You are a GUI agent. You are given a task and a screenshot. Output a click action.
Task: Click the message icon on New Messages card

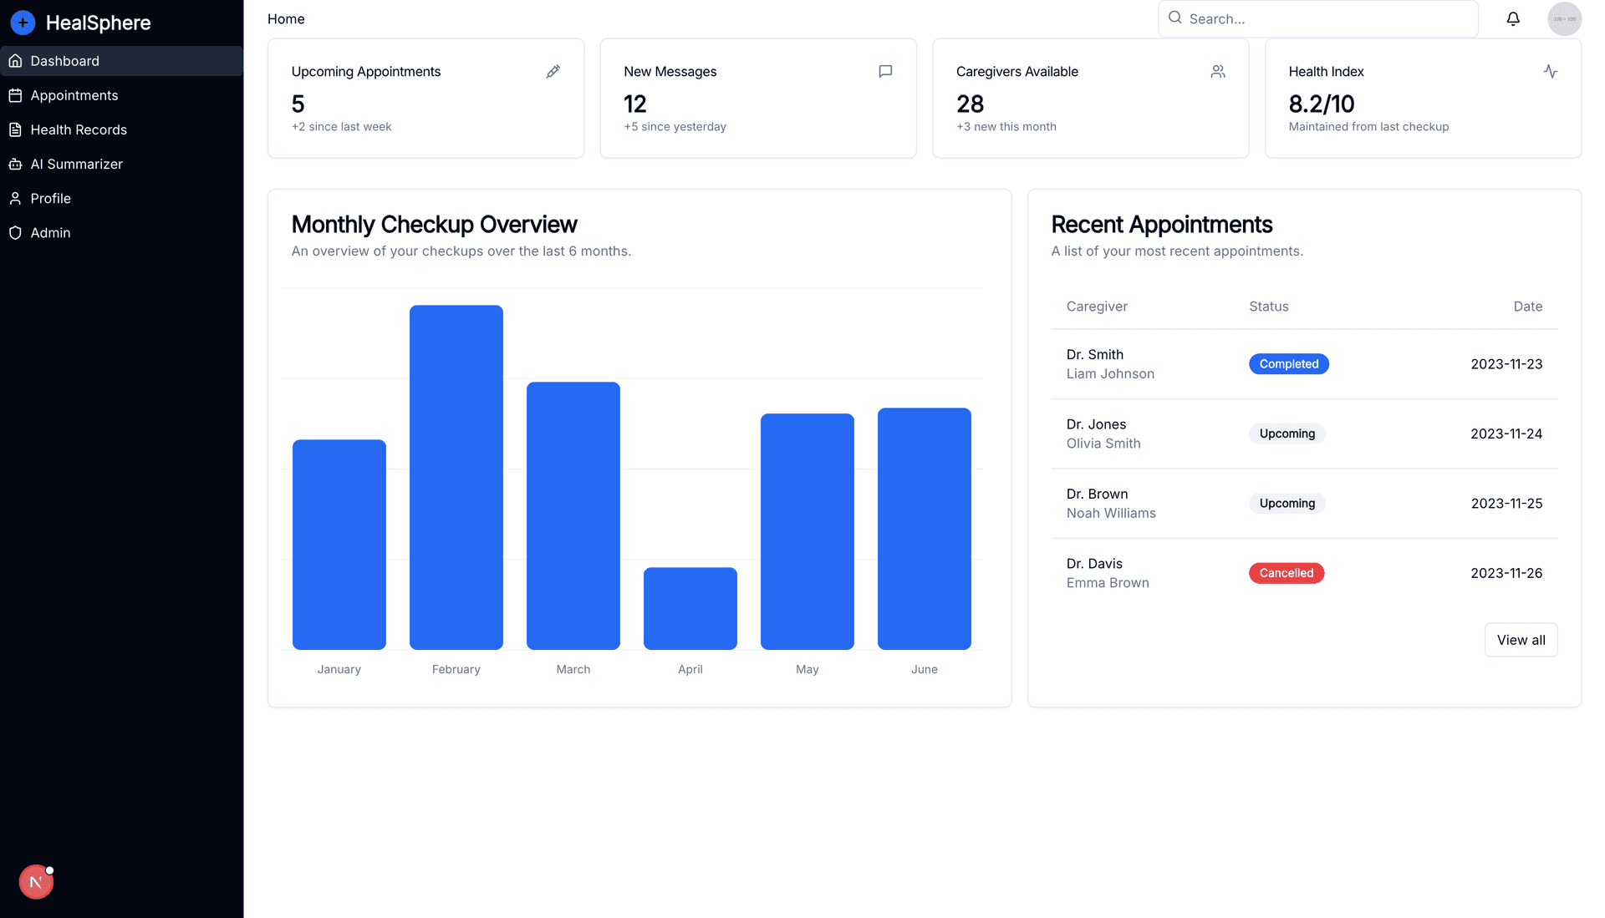pos(884,72)
